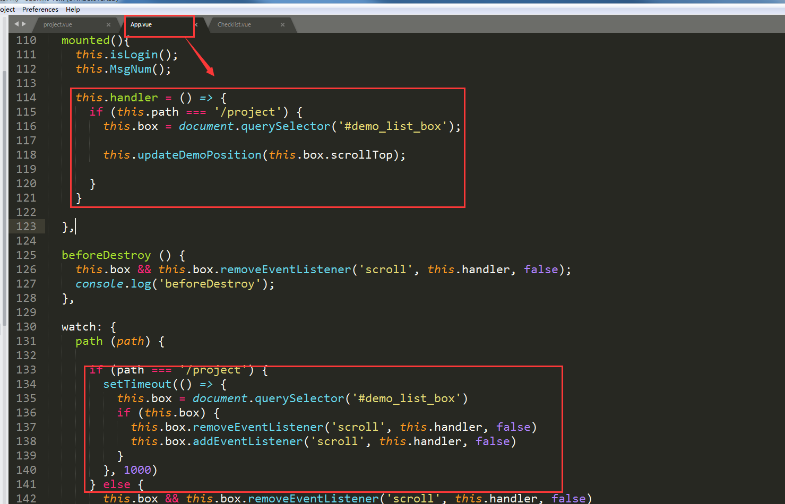This screenshot has height=504, width=785.
Task: Click 'document' on line 135
Action: tap(220, 398)
